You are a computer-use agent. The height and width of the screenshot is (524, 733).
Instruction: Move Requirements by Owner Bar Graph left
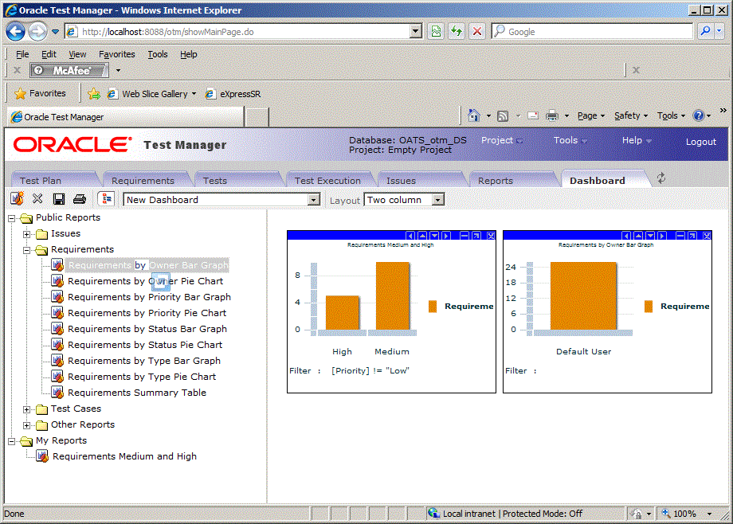pos(626,236)
